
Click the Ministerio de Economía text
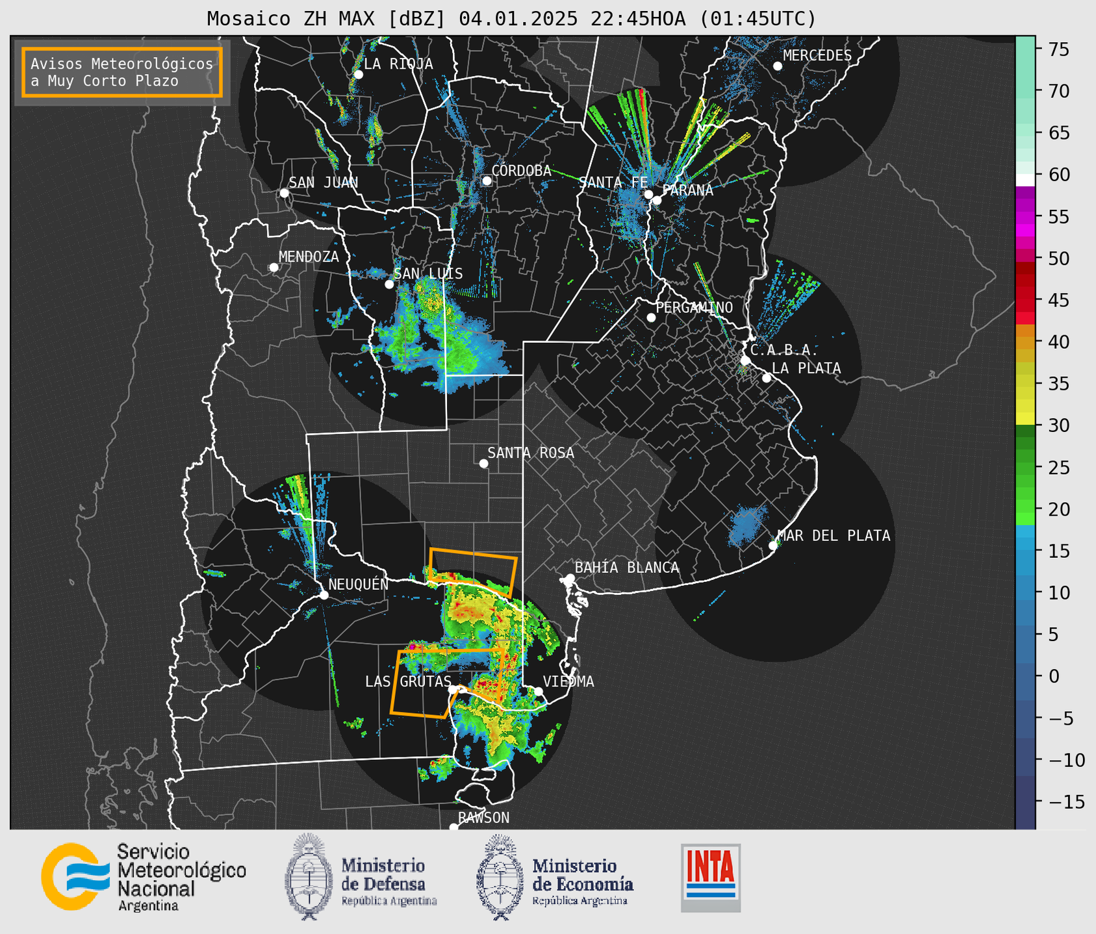pyautogui.click(x=582, y=875)
